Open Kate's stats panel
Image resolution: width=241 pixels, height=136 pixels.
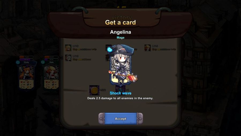click(x=51, y=84)
